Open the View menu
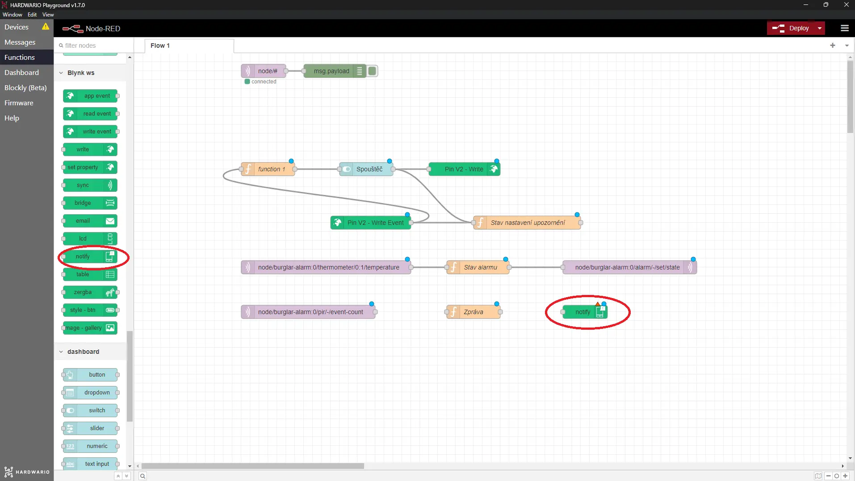855x481 pixels. 48,15
